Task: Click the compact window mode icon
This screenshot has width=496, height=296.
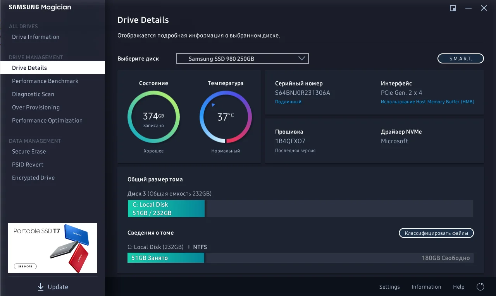Action: tap(453, 8)
